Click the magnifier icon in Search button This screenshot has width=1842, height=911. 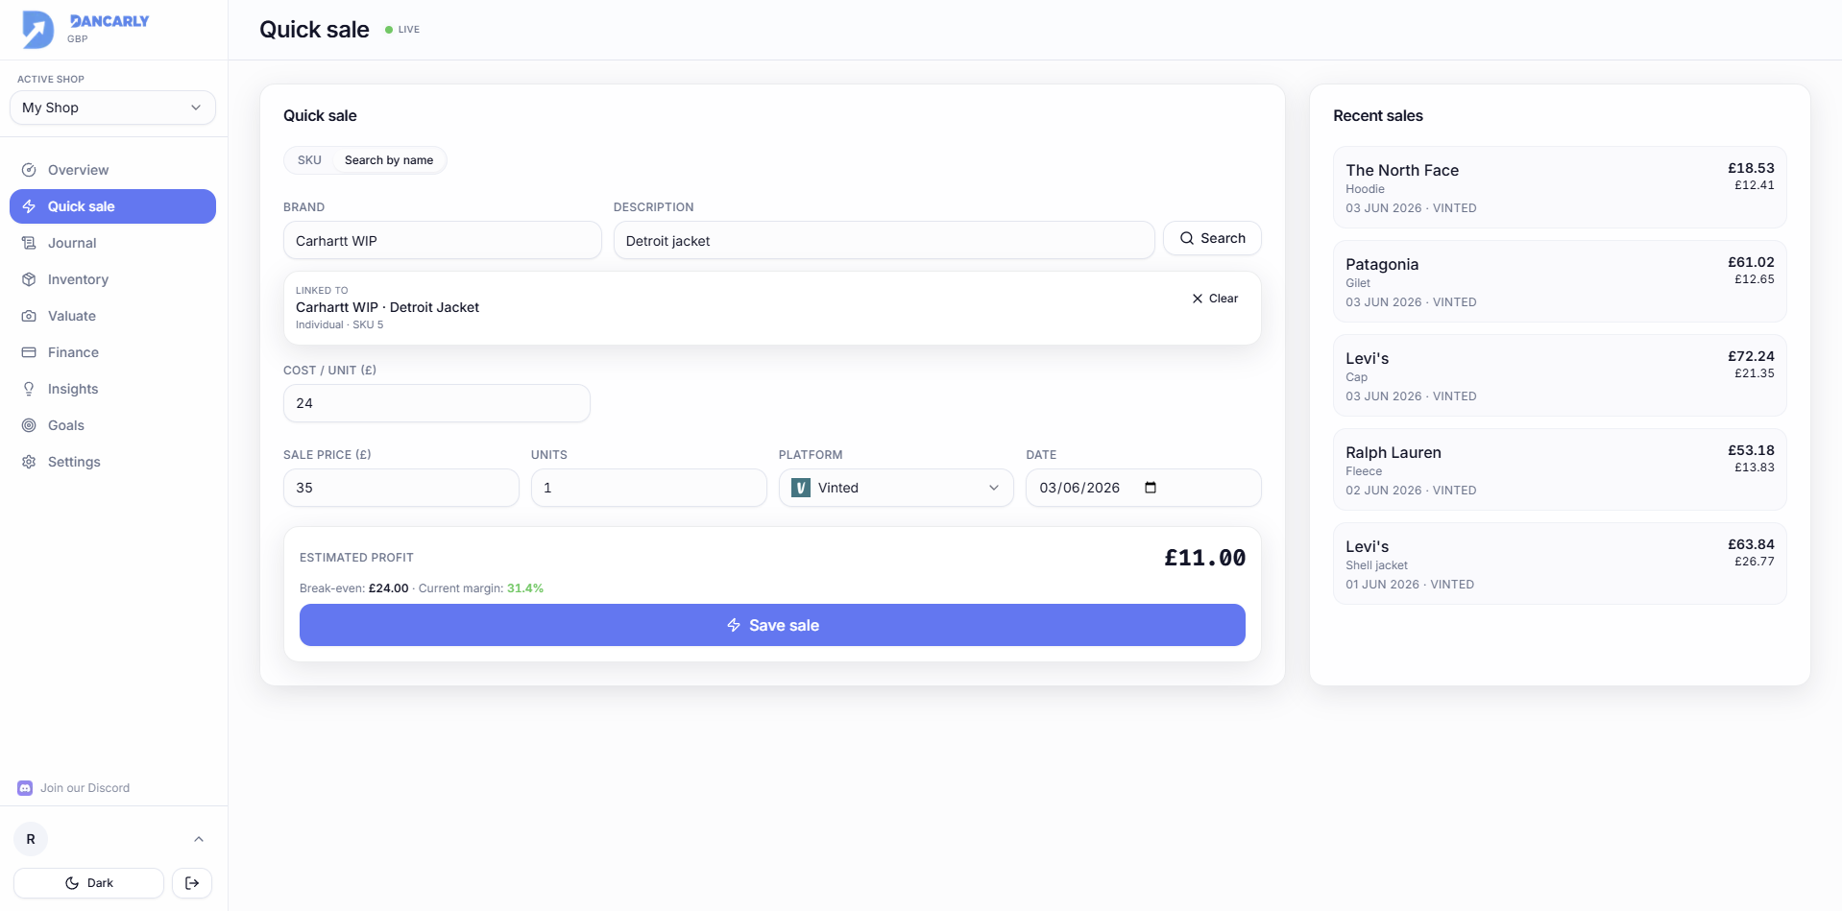(1187, 238)
